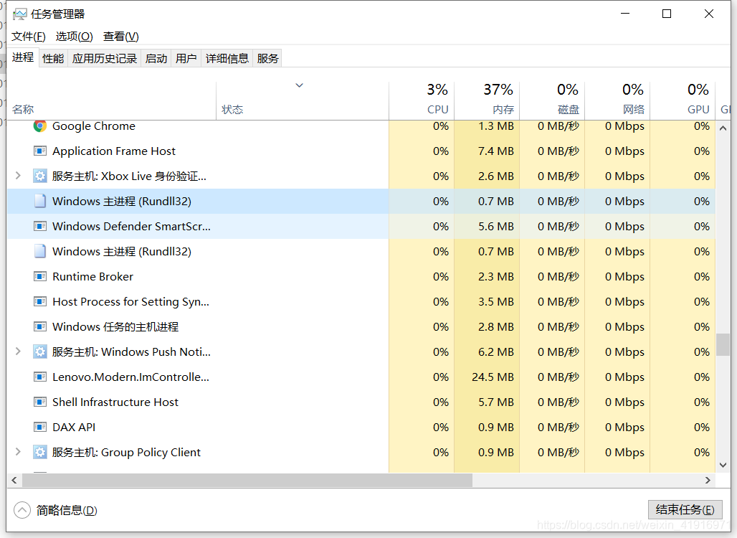Image resolution: width=737 pixels, height=538 pixels.
Task: Expand 服务主机: Group Policy Client row
Action: pyautogui.click(x=18, y=451)
